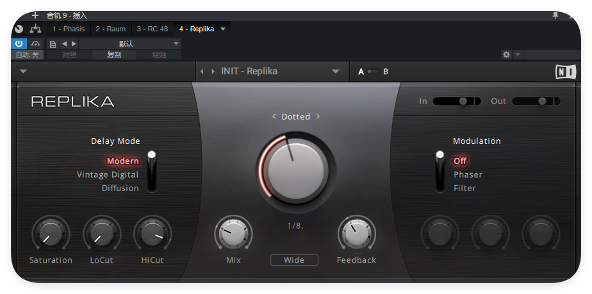Screen dimensions: 592x294
Task: Toggle the A/B comparison switch
Action: 373,72
